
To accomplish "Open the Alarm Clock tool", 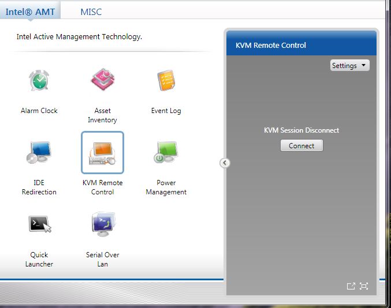I will [x=39, y=81].
